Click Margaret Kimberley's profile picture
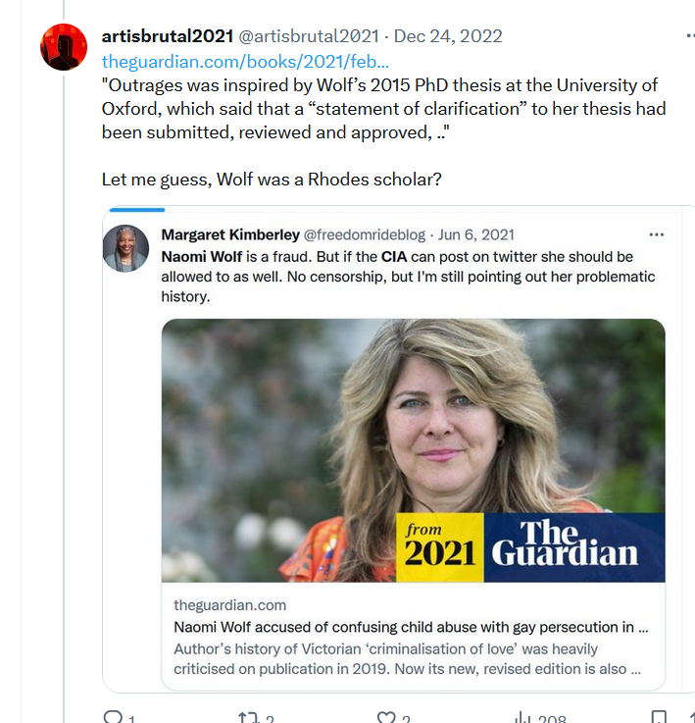 coord(125,248)
